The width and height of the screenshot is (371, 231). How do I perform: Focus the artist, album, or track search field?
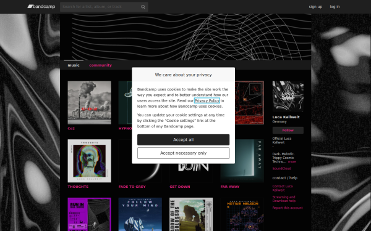click(104, 7)
